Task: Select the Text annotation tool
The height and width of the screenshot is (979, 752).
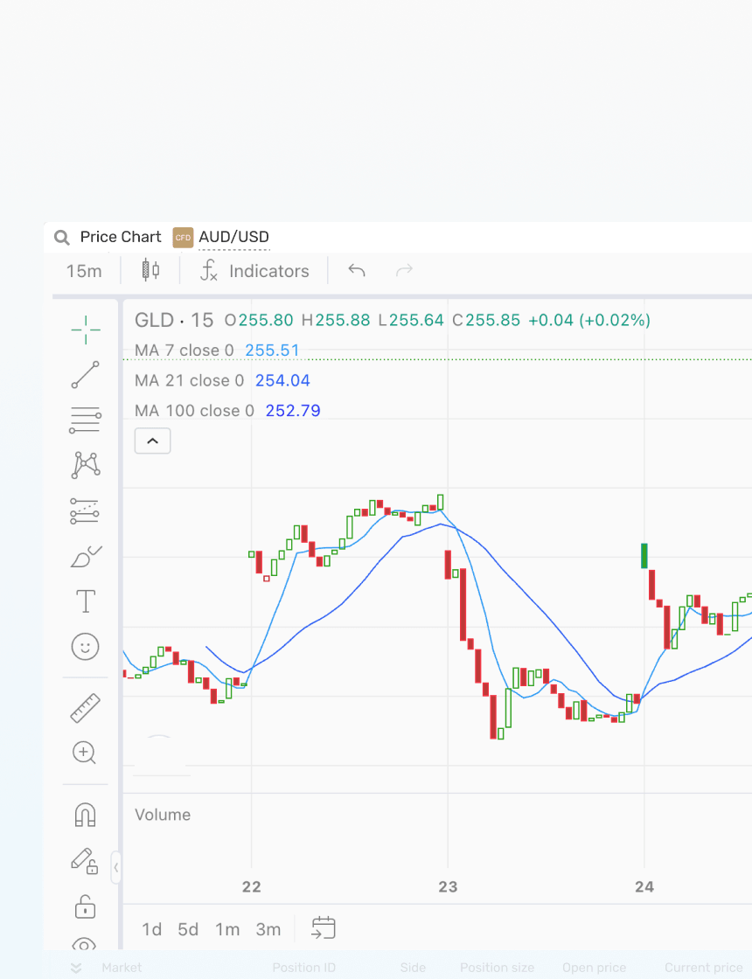Action: [x=86, y=601]
